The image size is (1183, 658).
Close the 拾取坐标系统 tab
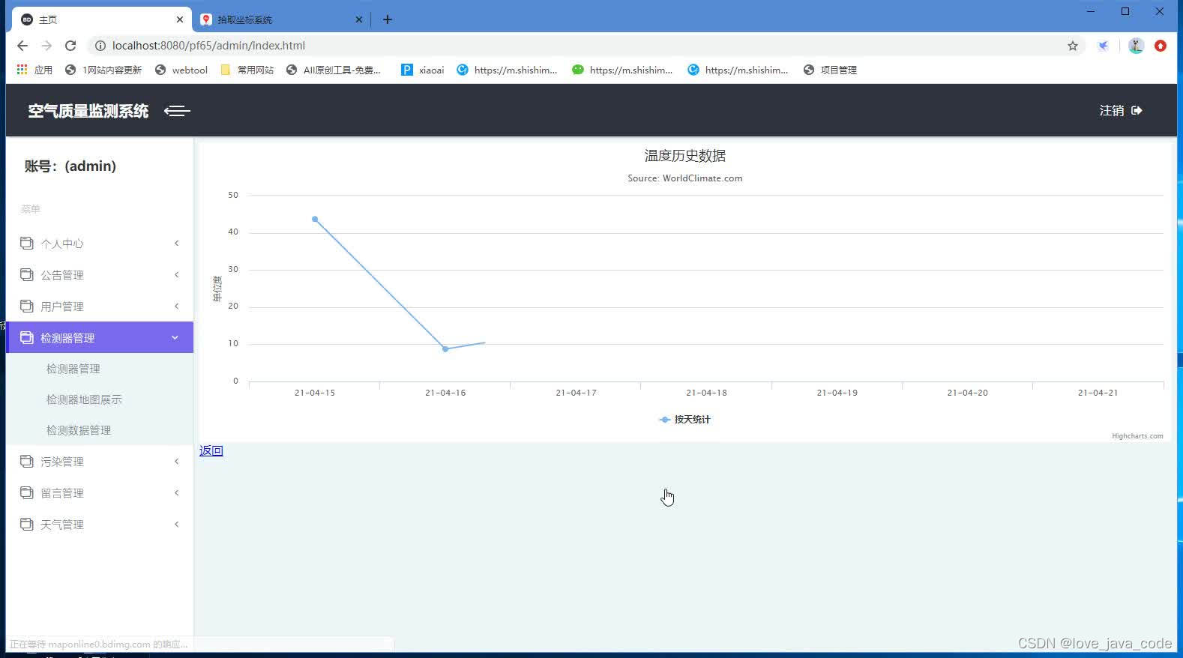[x=359, y=19]
